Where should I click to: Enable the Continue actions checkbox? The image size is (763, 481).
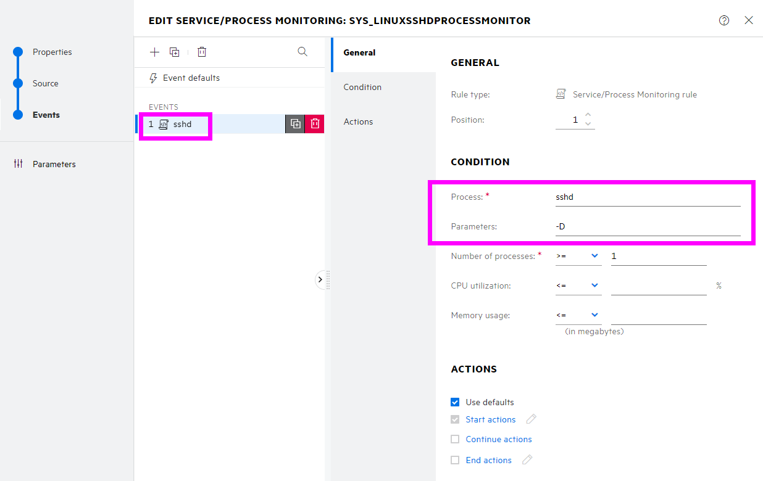pos(455,439)
